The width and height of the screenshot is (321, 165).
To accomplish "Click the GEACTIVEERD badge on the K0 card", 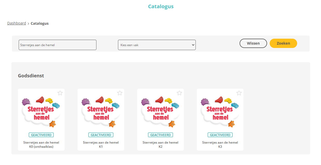I will pos(41,135).
